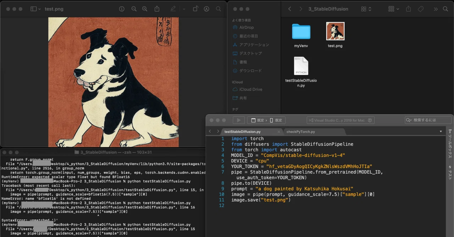
Task: Open the first 既定 configuration selector
Action: [259, 120]
